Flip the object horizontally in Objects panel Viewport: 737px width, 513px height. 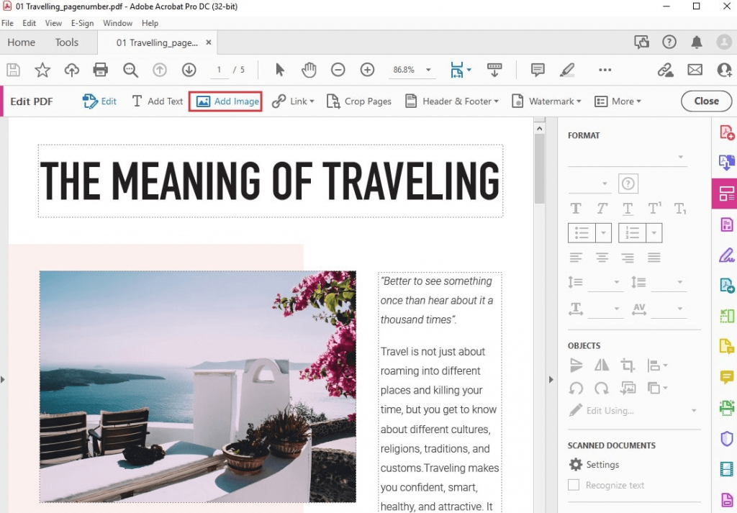(x=602, y=365)
